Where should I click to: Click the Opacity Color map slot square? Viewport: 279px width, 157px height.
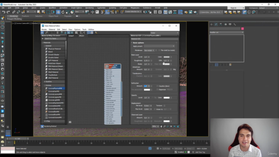click(x=171, y=98)
